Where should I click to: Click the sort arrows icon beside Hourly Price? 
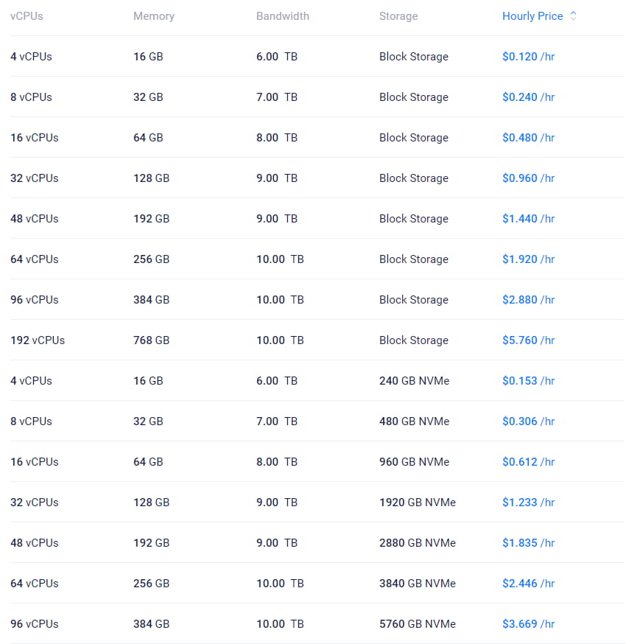574,15
